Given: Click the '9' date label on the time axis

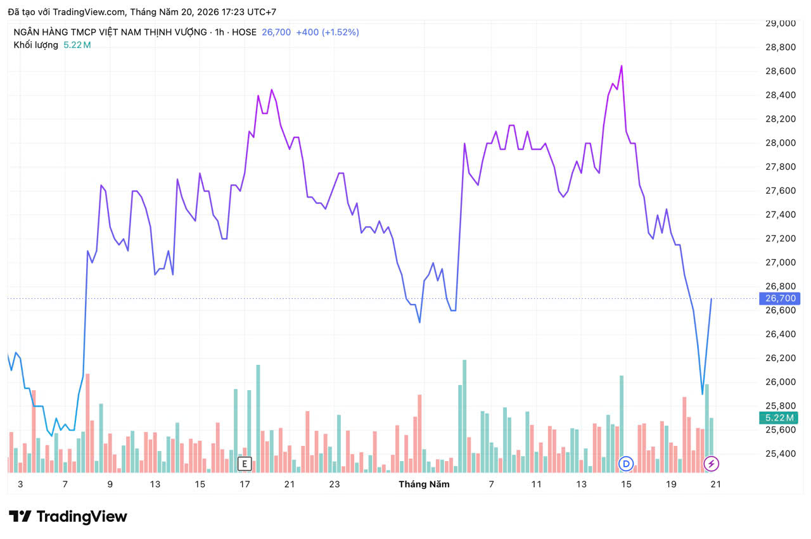Looking at the screenshot, I should coord(110,485).
